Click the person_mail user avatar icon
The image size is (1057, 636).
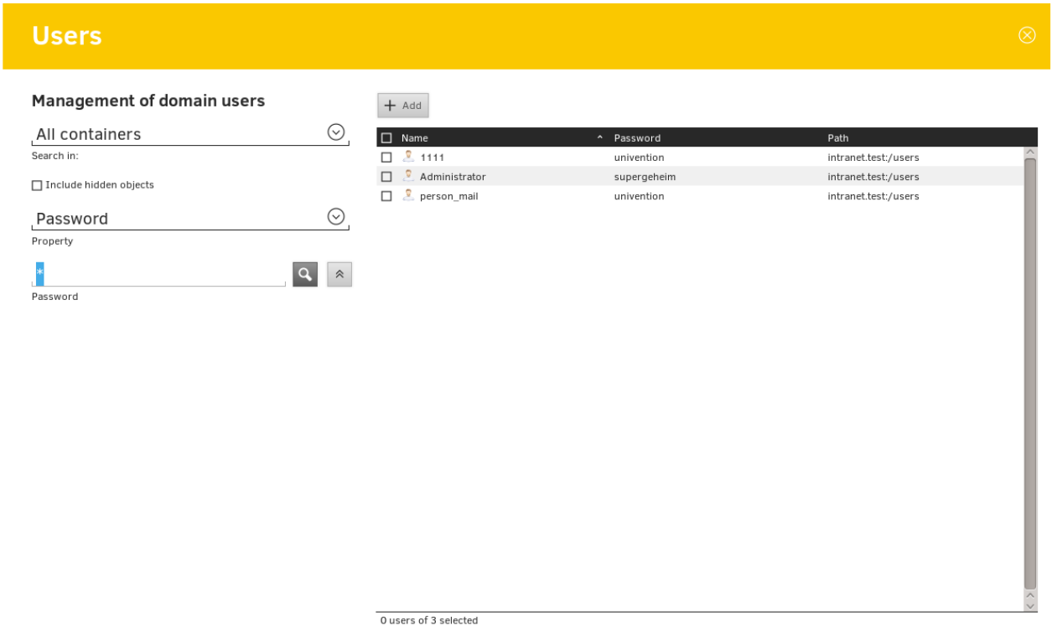pyautogui.click(x=408, y=195)
